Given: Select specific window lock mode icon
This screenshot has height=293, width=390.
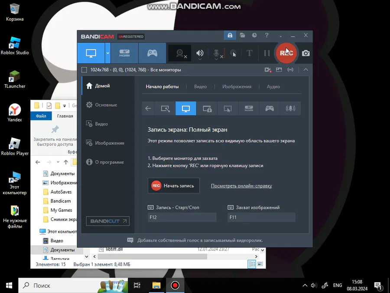Looking at the screenshot, I should [207, 109].
